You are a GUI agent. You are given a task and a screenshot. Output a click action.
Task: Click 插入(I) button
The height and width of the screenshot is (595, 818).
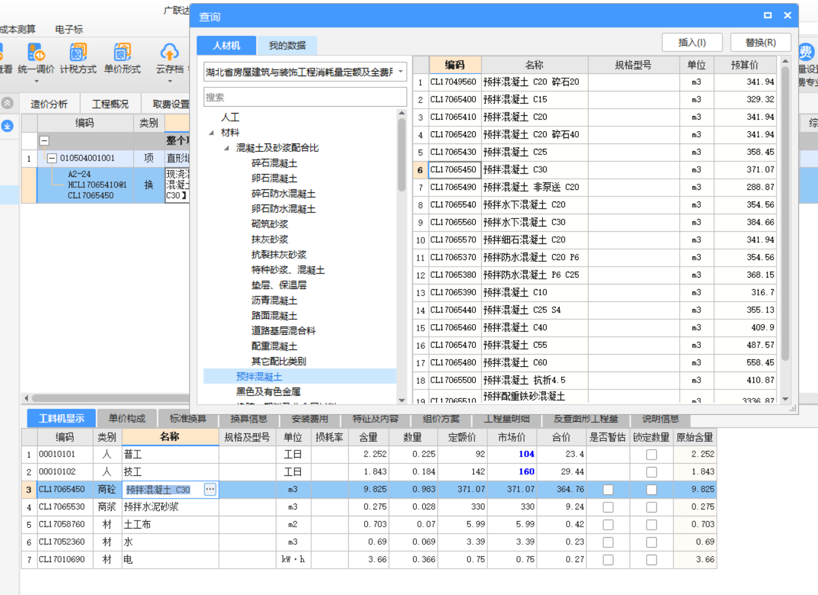(692, 42)
